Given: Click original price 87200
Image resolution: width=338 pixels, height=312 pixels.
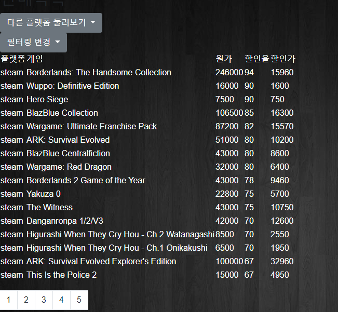Looking at the screenshot, I should 227,127.
